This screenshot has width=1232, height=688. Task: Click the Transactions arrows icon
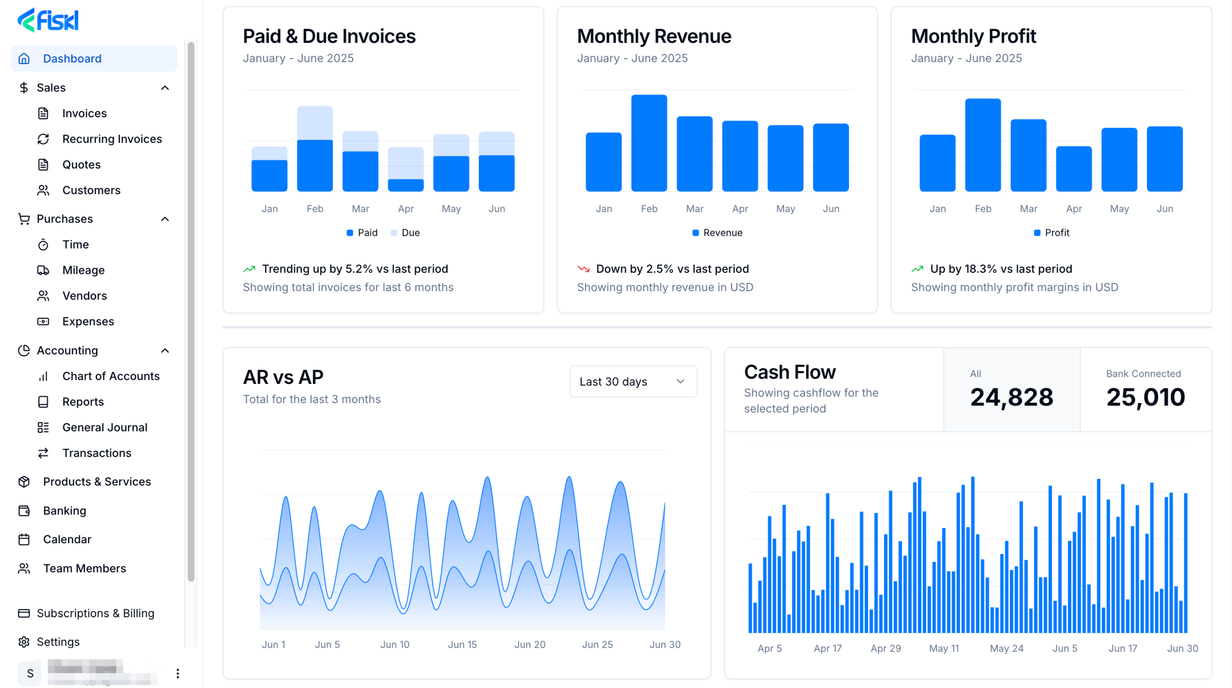click(43, 453)
